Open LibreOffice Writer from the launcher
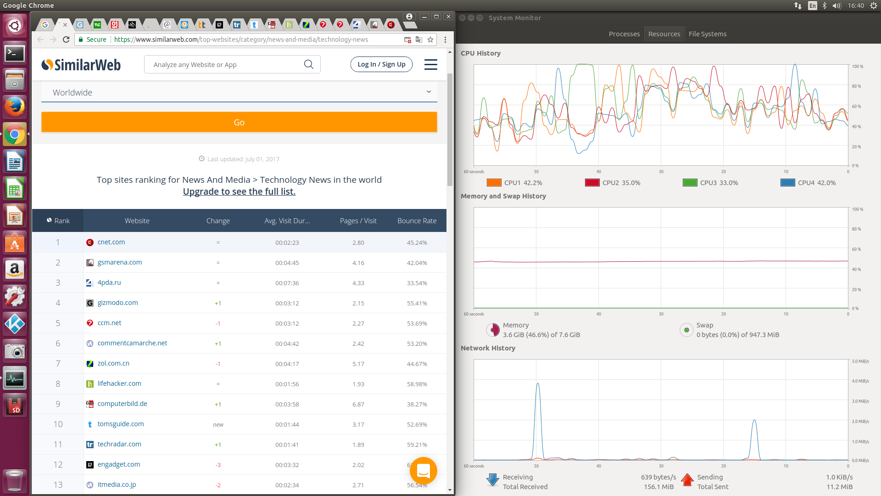881x496 pixels. point(15,162)
